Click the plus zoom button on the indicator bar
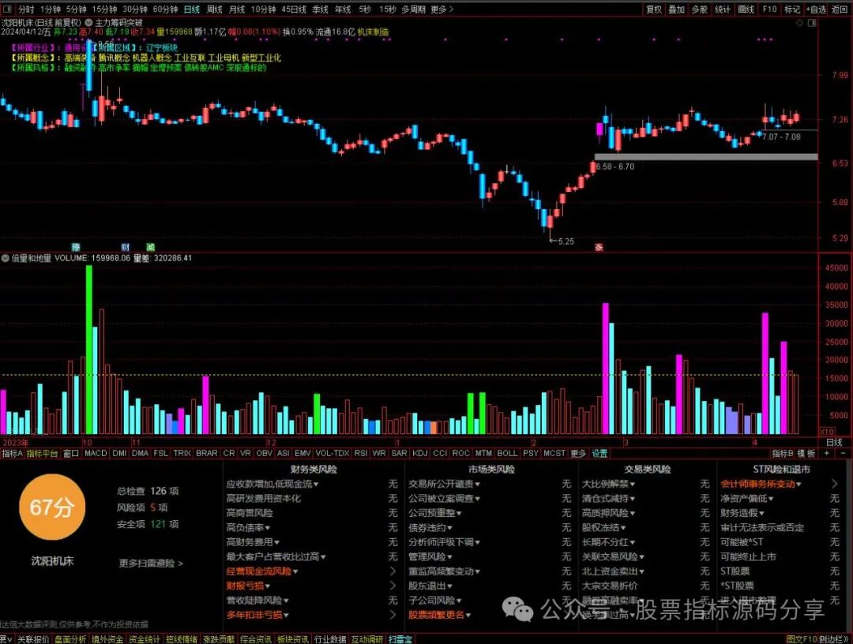Image resolution: width=853 pixels, height=644 pixels. (827, 453)
